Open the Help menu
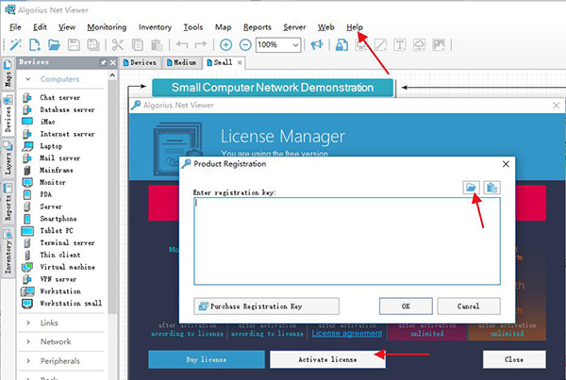The height and width of the screenshot is (380, 566). 354,27
